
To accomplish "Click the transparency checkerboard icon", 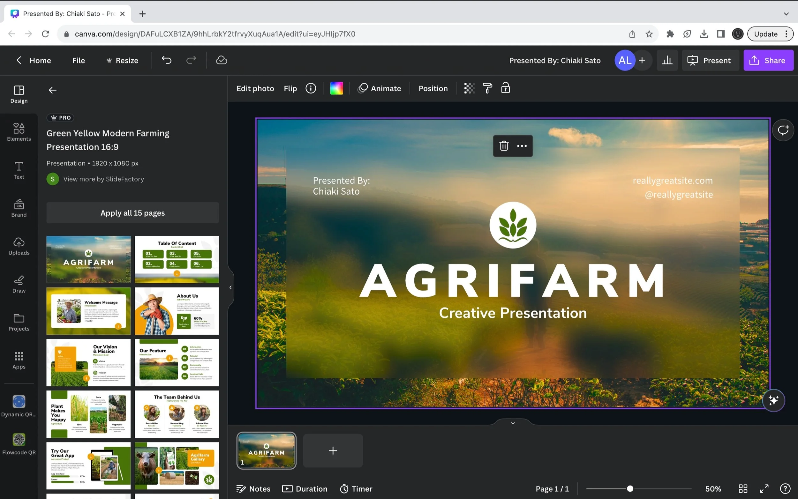I will tap(469, 88).
